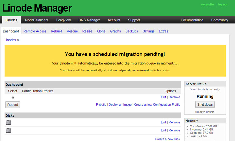Click the second disk icon in Disks

point(9,130)
